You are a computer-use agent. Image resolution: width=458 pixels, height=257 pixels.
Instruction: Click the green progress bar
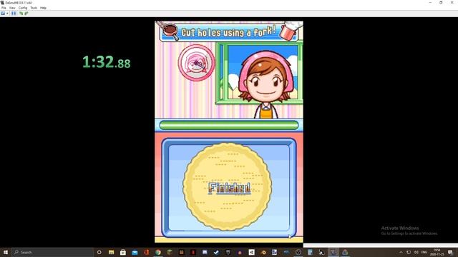click(x=229, y=126)
